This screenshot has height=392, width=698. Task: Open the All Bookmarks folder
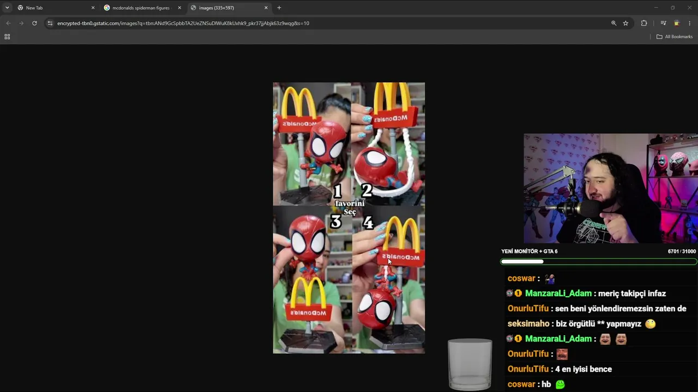pyautogui.click(x=675, y=36)
